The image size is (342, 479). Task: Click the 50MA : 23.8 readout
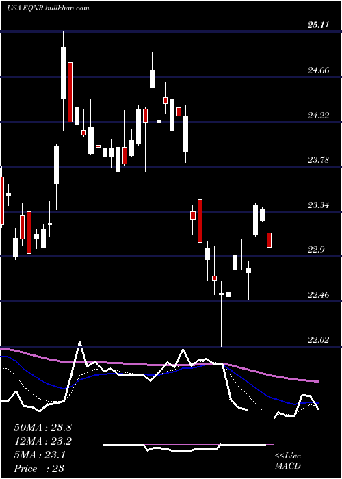point(42,428)
